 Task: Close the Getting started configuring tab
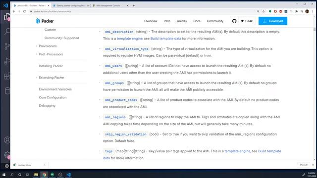(88, 5)
